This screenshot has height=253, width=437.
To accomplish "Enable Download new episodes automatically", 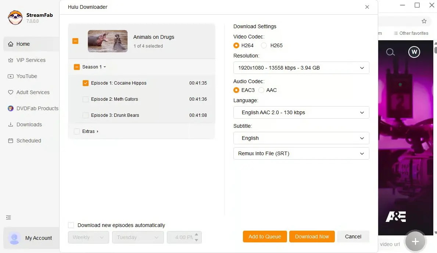I will (71, 225).
